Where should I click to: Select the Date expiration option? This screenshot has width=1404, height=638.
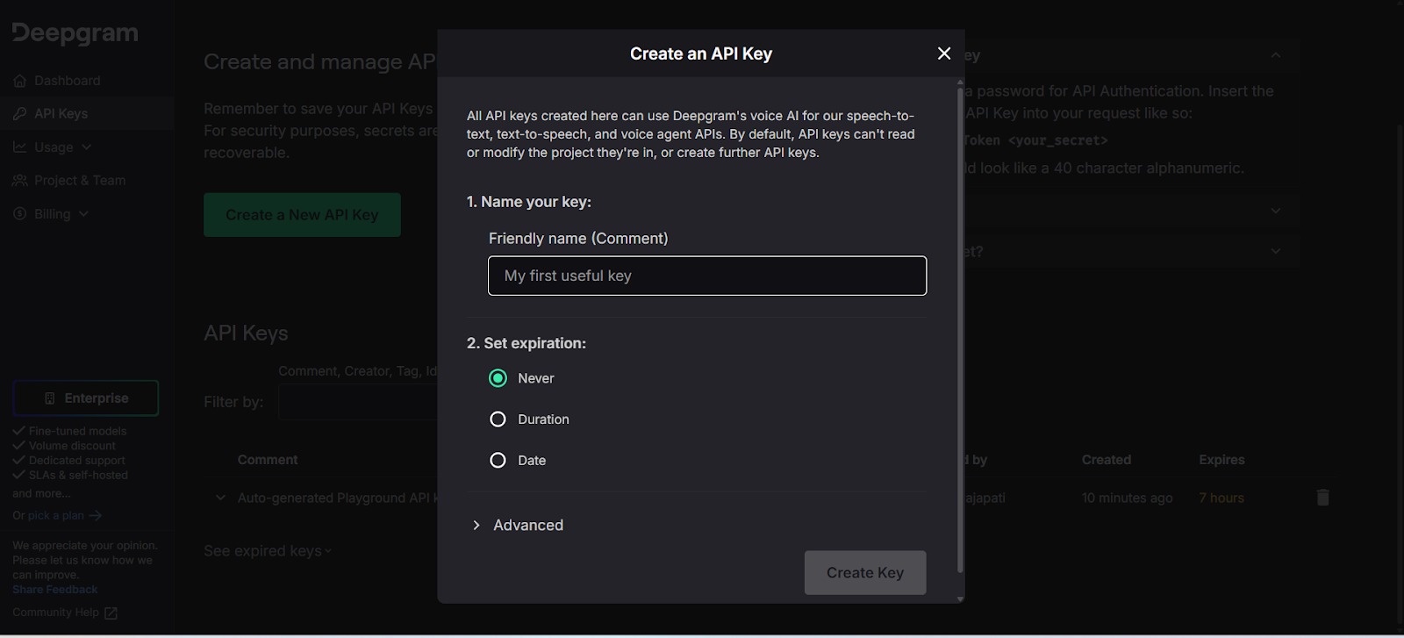click(498, 461)
